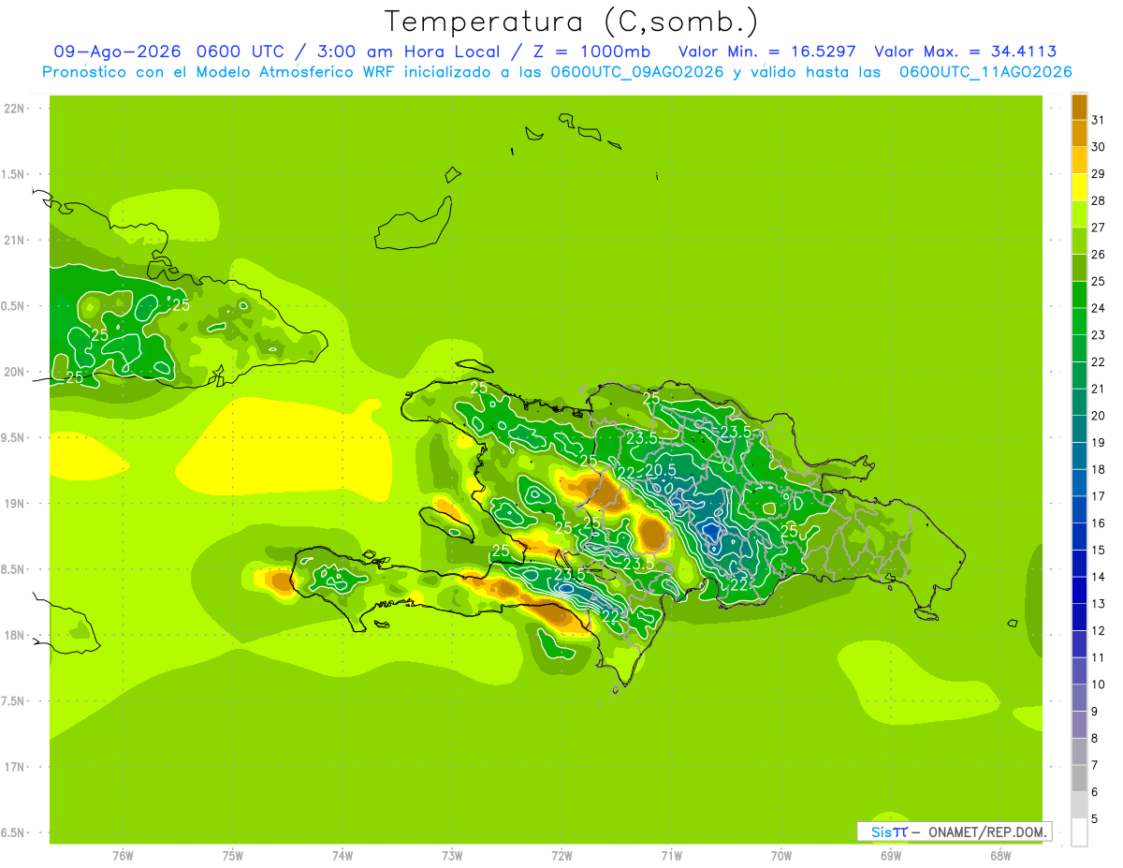Viewport: 1123px width, 868px height.
Task: Pick the gray legend swatch between 6 and 7
Action: [x=1079, y=778]
